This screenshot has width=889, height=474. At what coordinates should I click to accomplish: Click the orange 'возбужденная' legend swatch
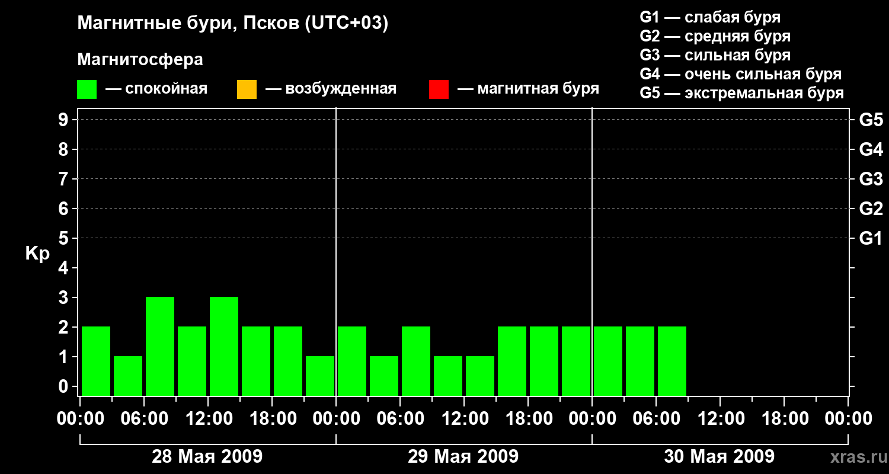click(x=247, y=89)
